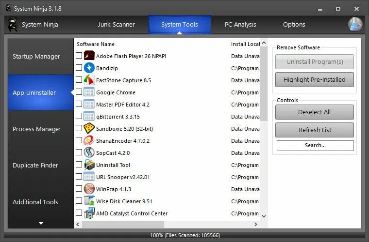Click the horizontal scroll-left arrow
369x242 pixels.
coord(78,225)
